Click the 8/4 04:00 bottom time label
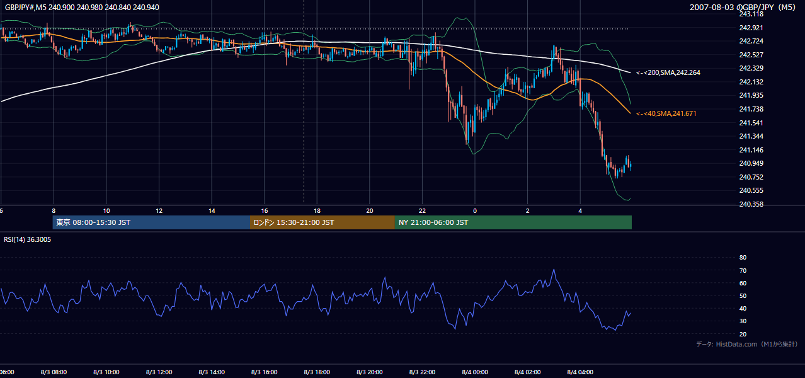The width and height of the screenshot is (805, 378). [x=580, y=372]
